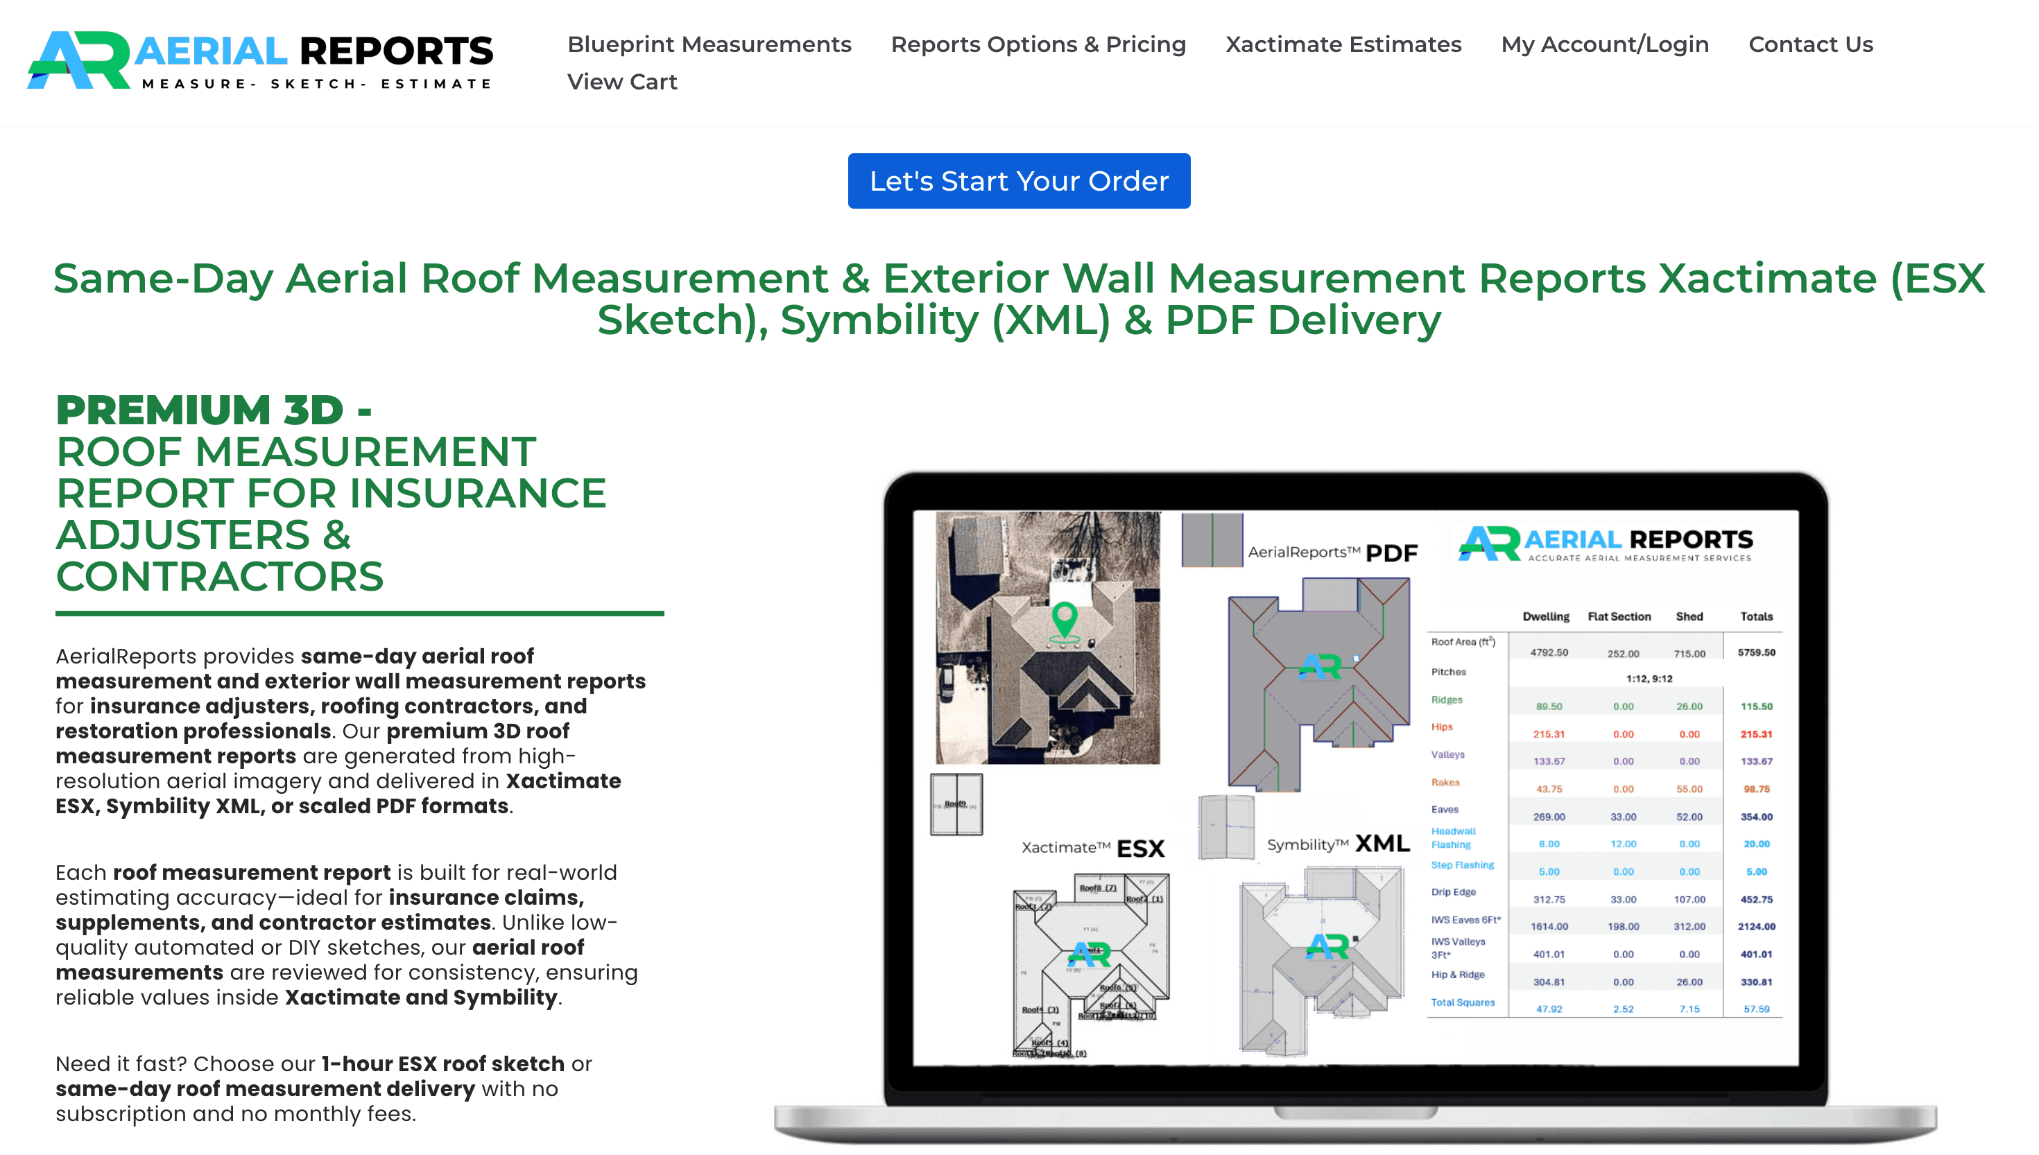Open Blueprint Measurements menu item
The width and height of the screenshot is (2039, 1155).
click(x=709, y=44)
